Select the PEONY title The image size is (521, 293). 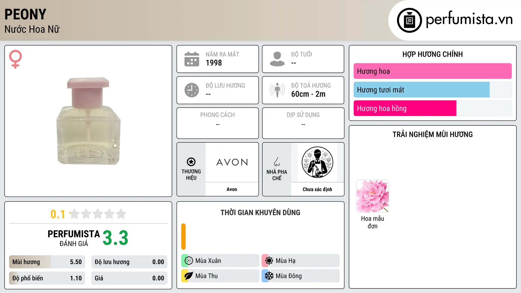tap(25, 14)
